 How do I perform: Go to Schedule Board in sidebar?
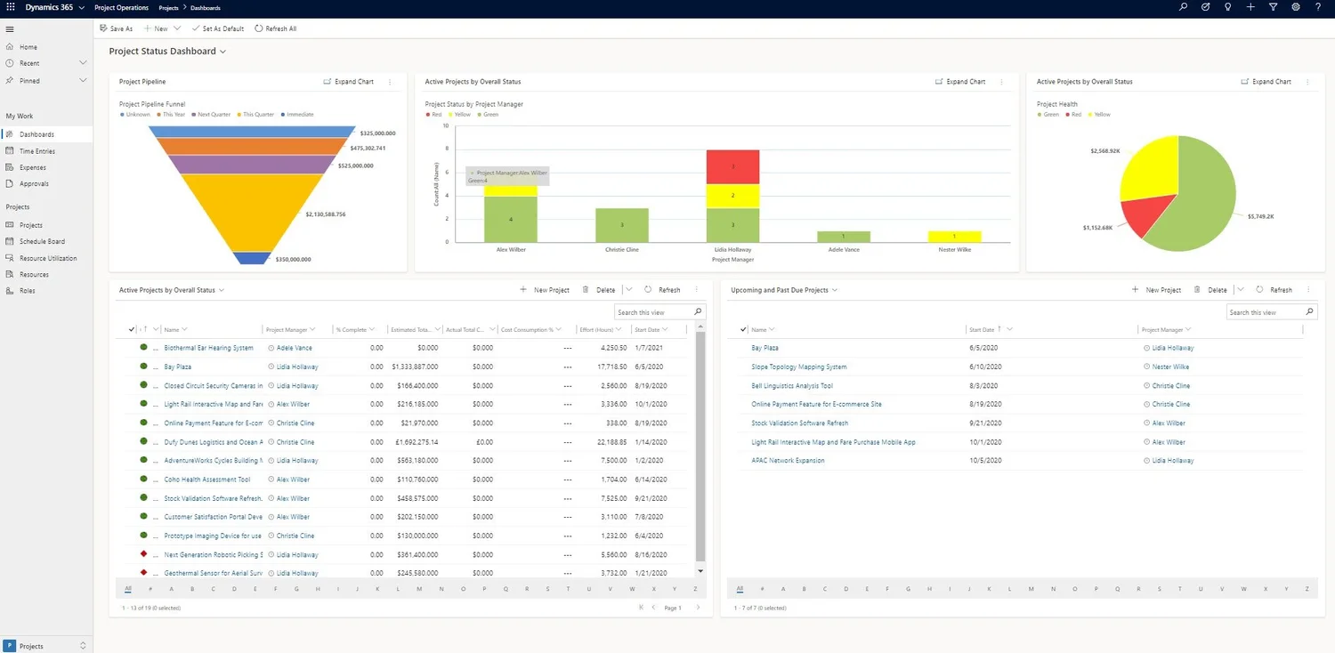pyautogui.click(x=42, y=241)
